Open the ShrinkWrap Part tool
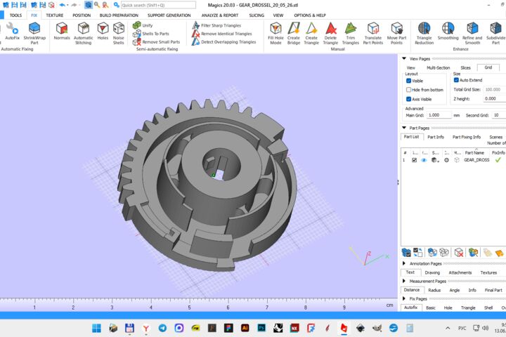 pos(34,33)
